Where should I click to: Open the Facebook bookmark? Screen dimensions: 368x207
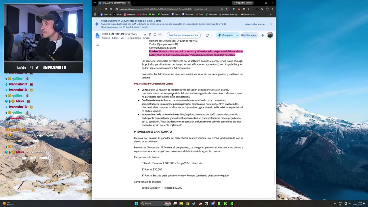(x=106, y=14)
